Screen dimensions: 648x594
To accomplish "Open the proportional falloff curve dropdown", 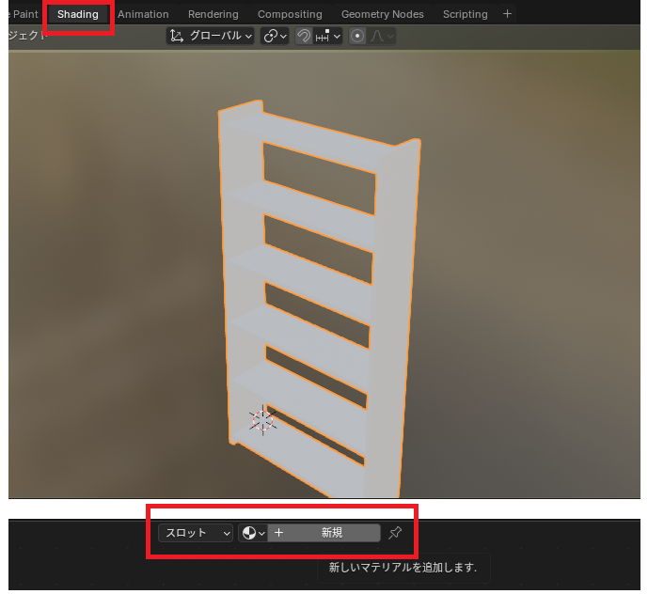I will click(x=382, y=36).
